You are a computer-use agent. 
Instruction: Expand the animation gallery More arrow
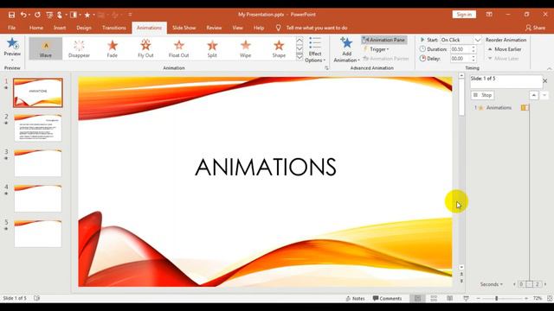(300, 57)
